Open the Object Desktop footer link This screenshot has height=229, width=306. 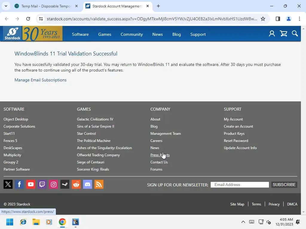coord(16,119)
